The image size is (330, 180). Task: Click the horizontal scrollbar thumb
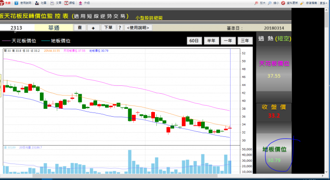tap(125, 175)
